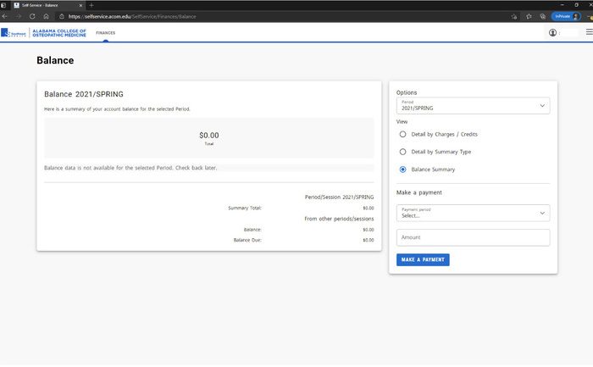Choose the Balance Summary radio button

tap(403, 170)
